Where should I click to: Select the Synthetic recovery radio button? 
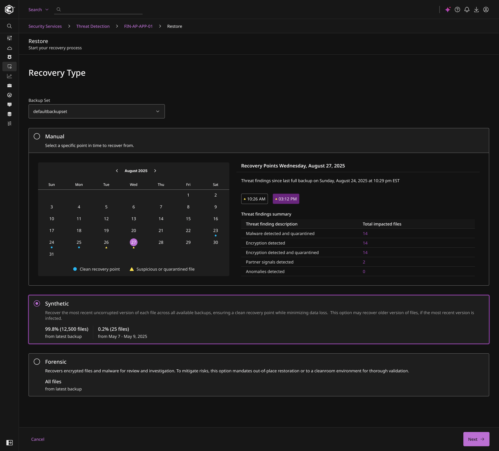(37, 303)
